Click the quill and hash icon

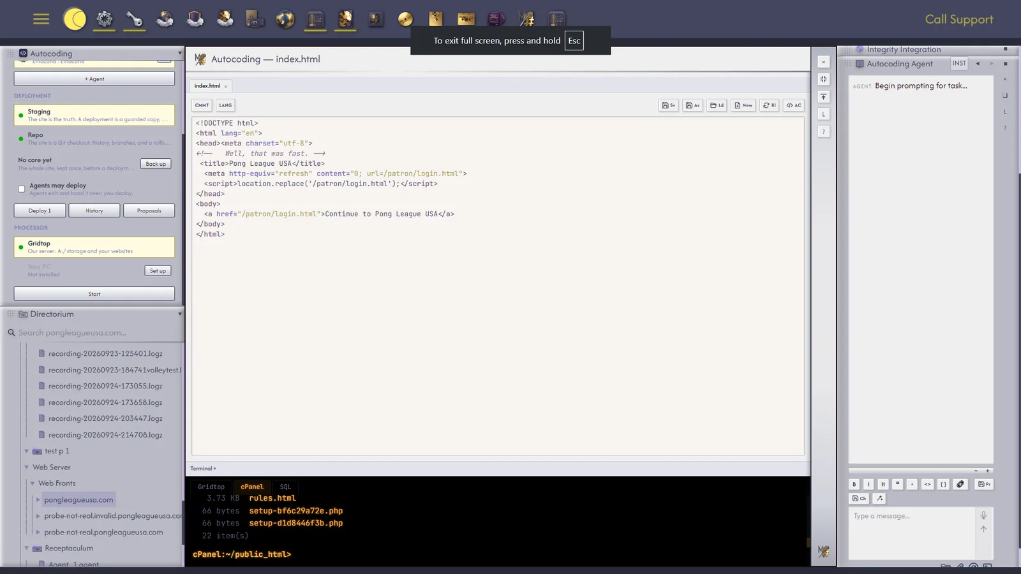(526, 19)
